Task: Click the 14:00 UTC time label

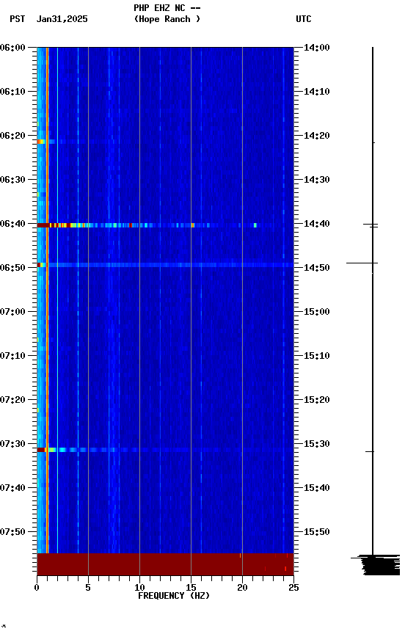Action: (317, 48)
